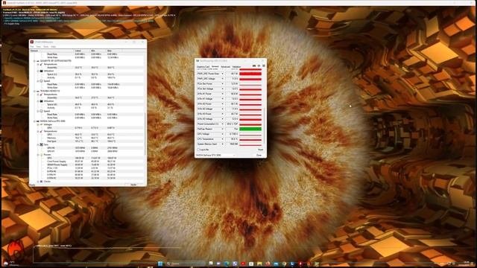The width and height of the screenshot is (477, 268).
Task: Enable the Log to file checkbox
Action: [x=198, y=150]
